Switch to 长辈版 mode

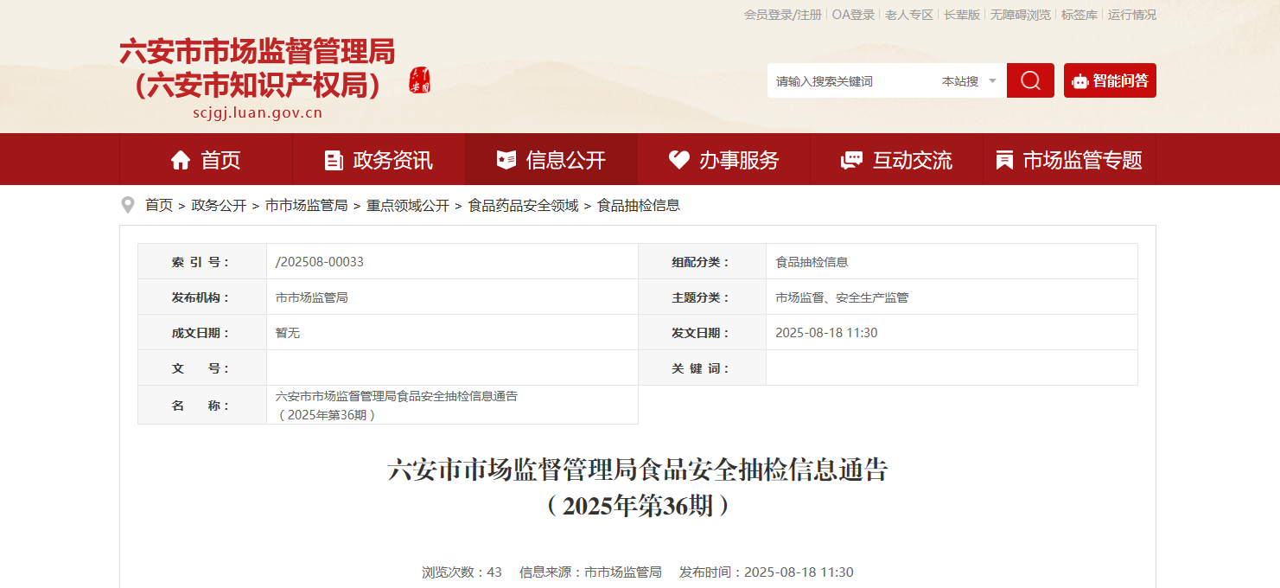click(962, 15)
